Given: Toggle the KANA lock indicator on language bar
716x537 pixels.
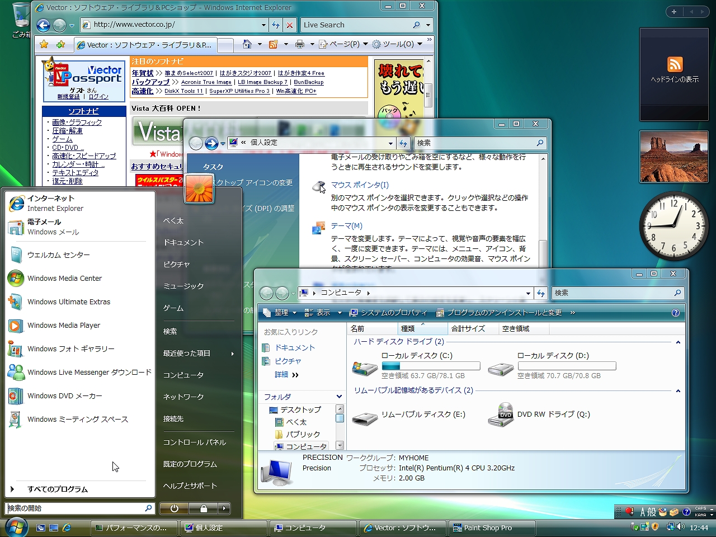Looking at the screenshot, I should tap(700, 515).
